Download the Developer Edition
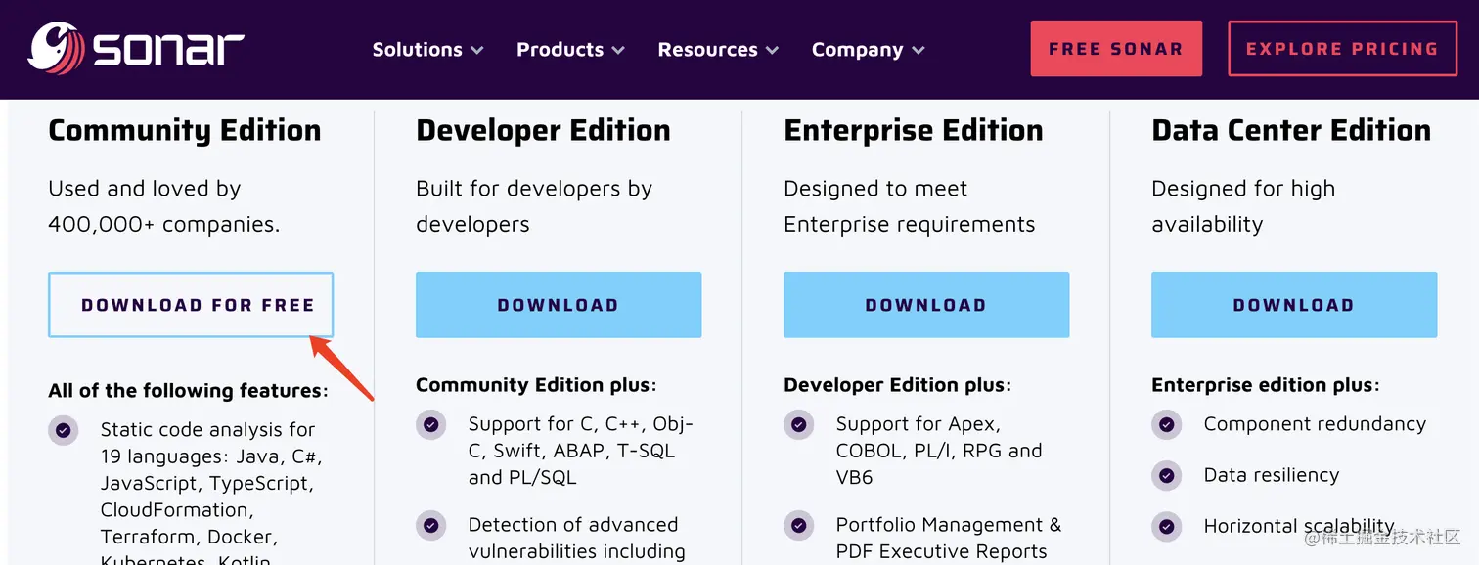Screen dimensions: 1479x565 click(559, 305)
